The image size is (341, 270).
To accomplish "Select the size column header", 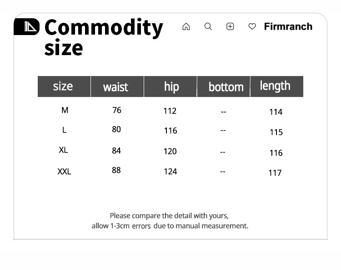I will pos(63,87).
